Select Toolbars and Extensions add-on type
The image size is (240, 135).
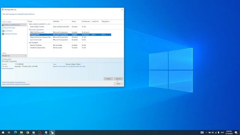[14, 25]
